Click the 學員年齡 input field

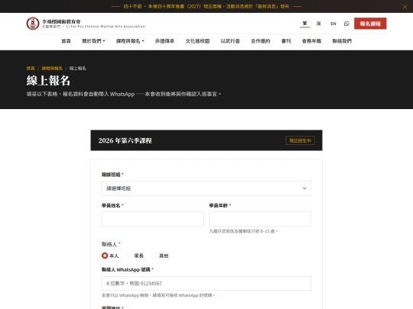point(260,219)
